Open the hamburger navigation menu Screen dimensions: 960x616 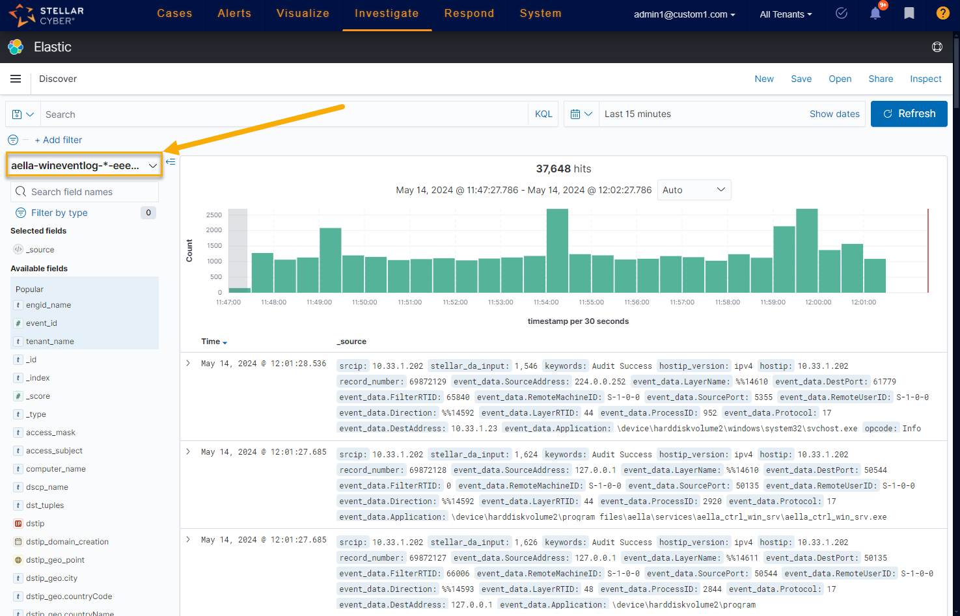[x=16, y=79]
